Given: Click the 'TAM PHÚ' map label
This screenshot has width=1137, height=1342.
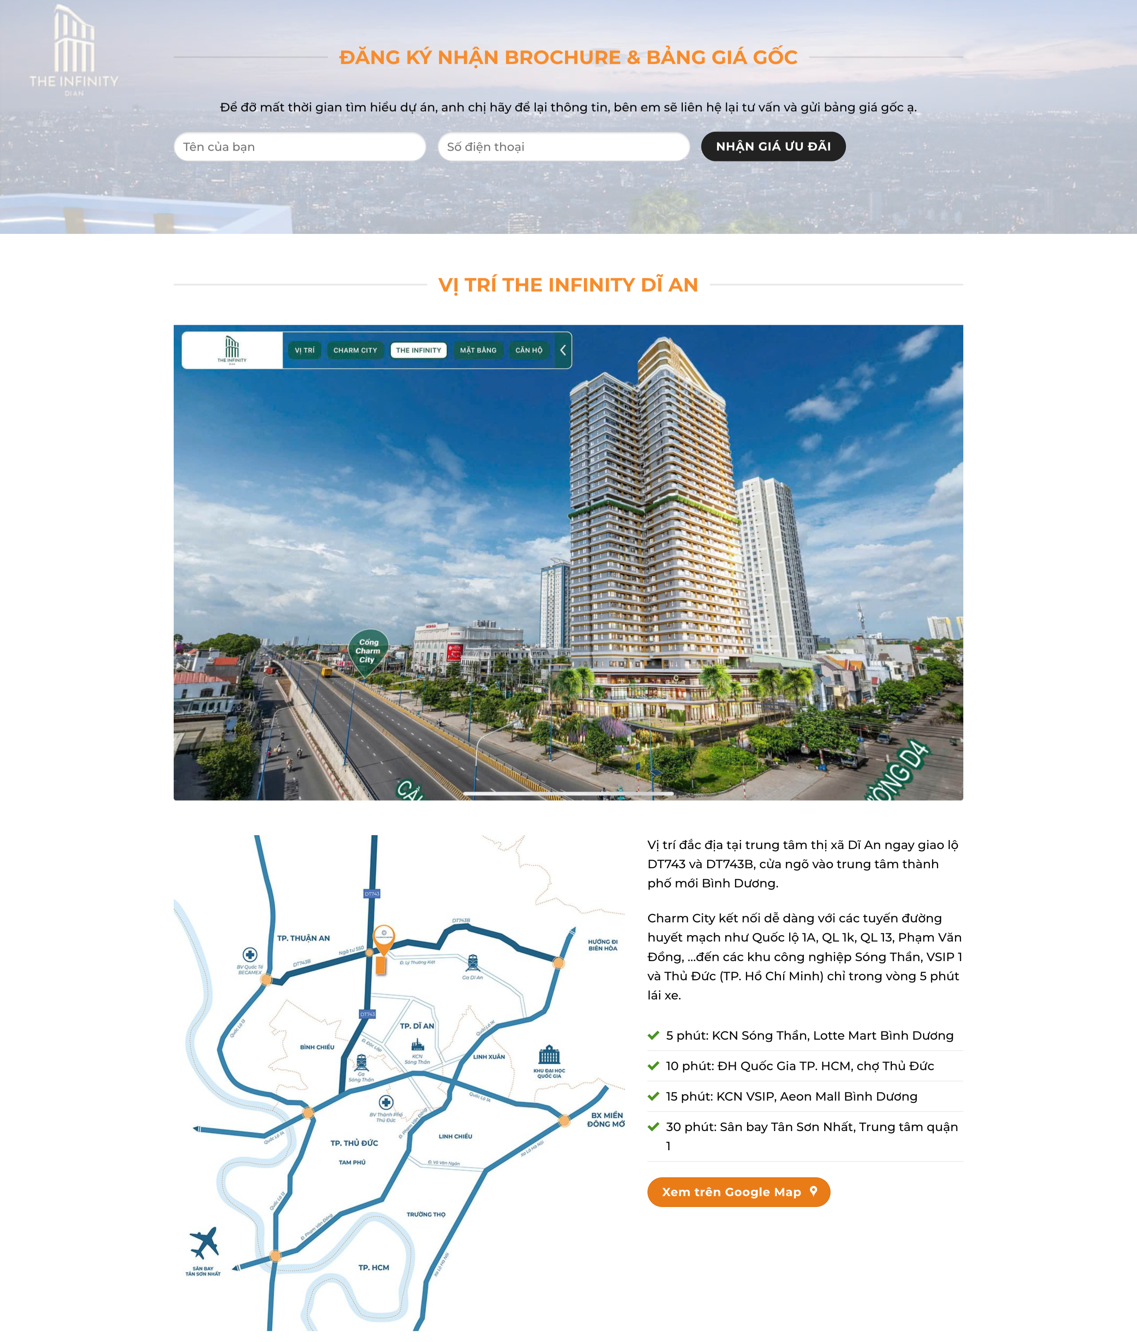Looking at the screenshot, I should [x=352, y=1162].
